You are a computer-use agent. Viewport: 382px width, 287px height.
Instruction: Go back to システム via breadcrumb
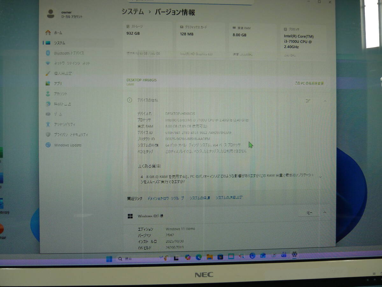coord(132,12)
